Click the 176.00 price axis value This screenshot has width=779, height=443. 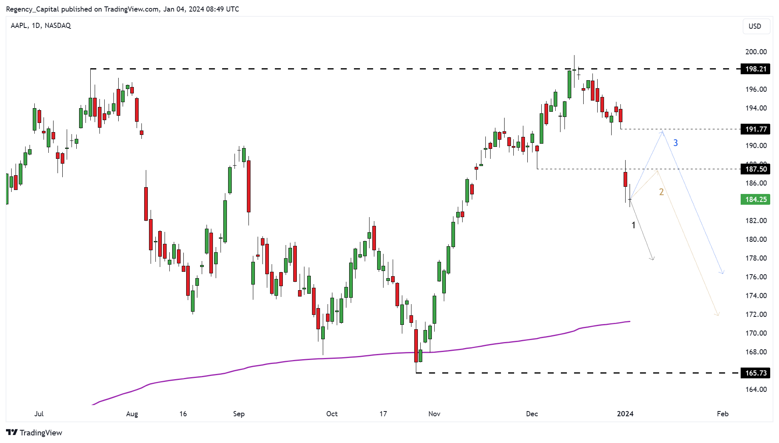tap(756, 277)
